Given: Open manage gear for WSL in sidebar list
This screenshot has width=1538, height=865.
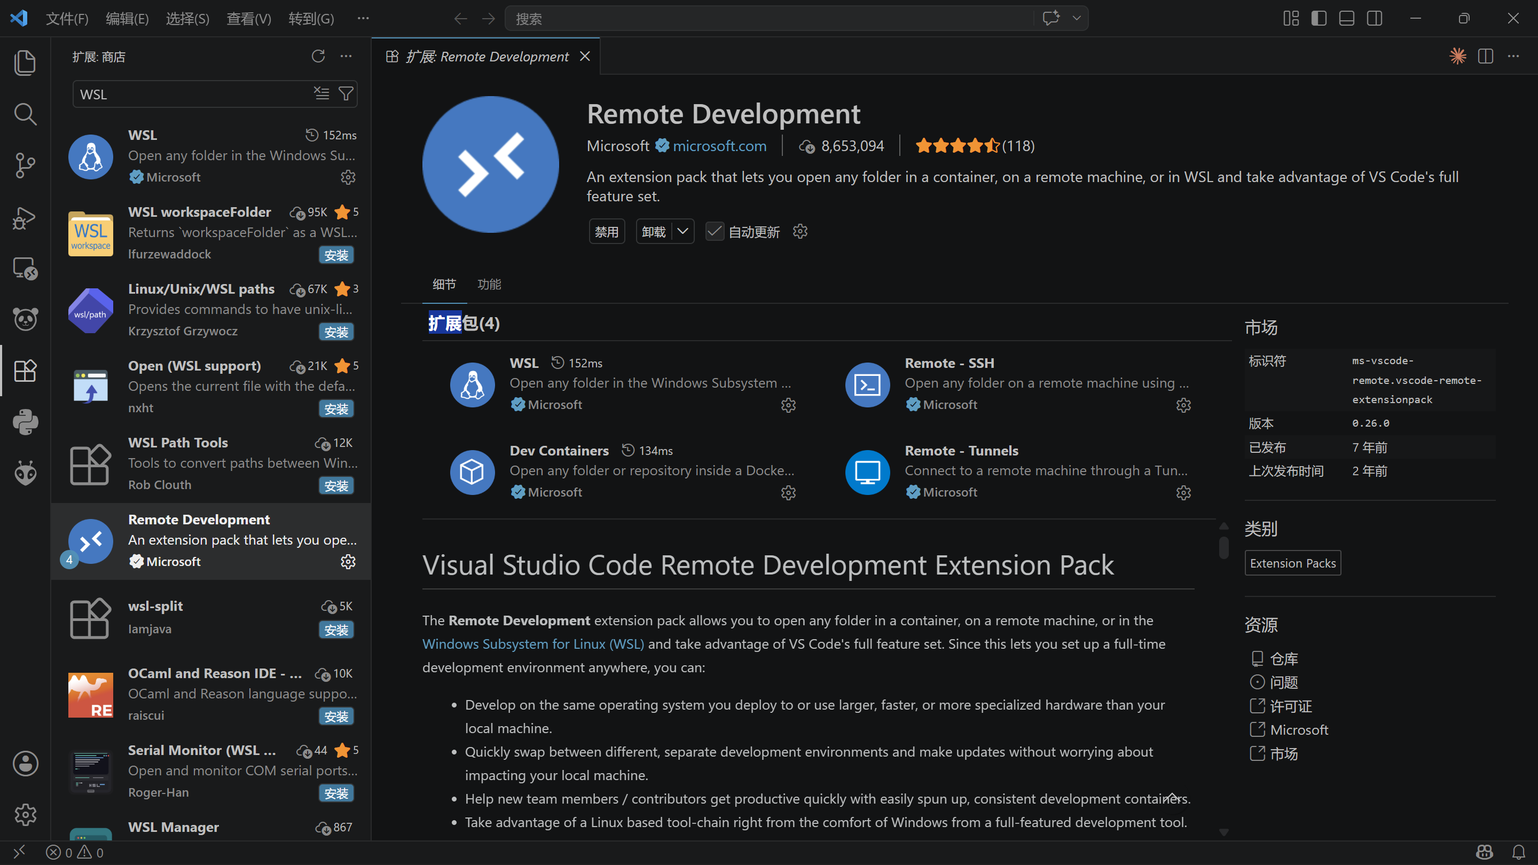Looking at the screenshot, I should point(348,177).
